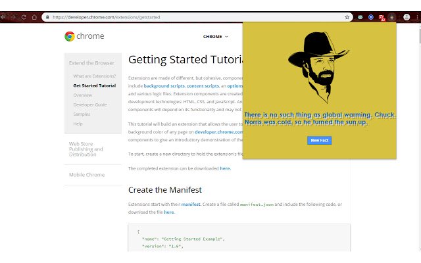The image size is (421, 263).
Task: Reload the page with the refresh icon
Action: [x=24, y=17]
